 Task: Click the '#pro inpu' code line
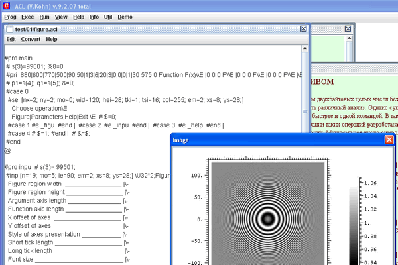coord(40,167)
